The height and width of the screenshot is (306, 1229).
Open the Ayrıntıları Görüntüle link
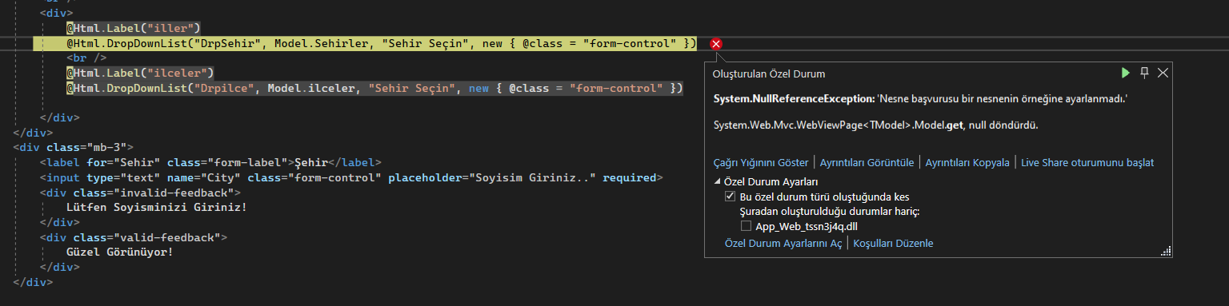click(x=867, y=162)
